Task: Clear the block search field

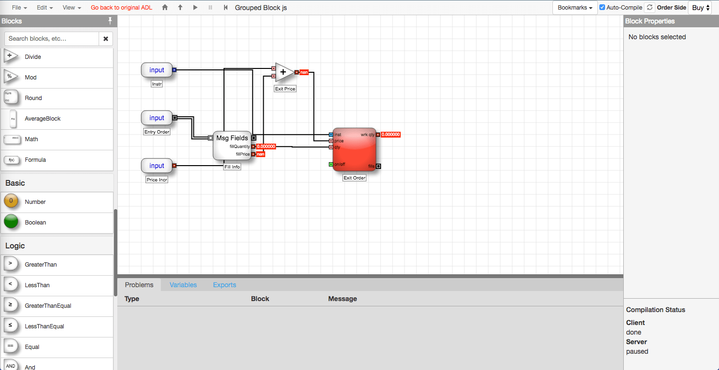Action: click(x=106, y=39)
